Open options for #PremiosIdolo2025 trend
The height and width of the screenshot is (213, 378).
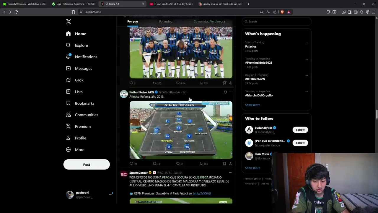pos(306,59)
